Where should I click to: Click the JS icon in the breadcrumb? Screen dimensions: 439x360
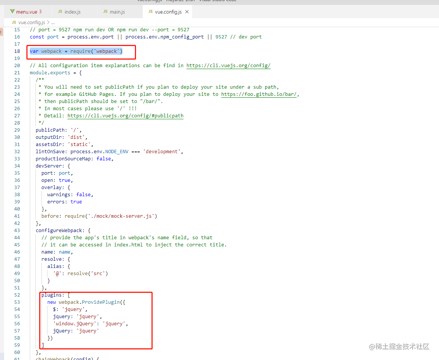[14, 22]
